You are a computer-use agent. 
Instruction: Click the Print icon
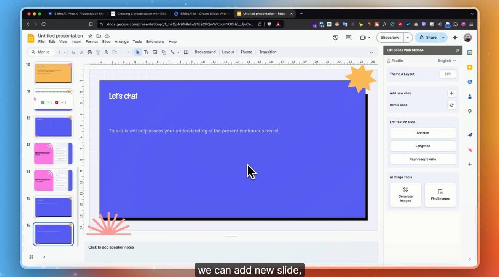point(89,52)
